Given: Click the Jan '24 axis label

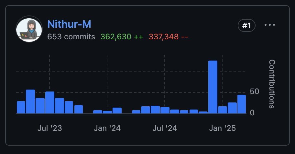Looking at the screenshot, I should tap(107, 128).
